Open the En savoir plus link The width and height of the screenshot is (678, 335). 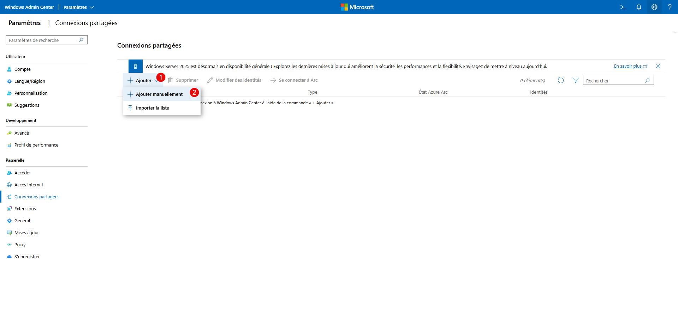point(628,66)
